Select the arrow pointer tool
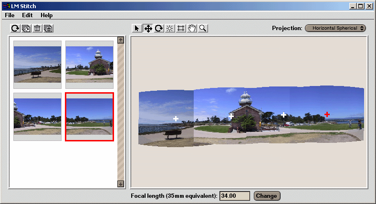Image resolution: width=376 pixels, height=204 pixels. (x=137, y=28)
